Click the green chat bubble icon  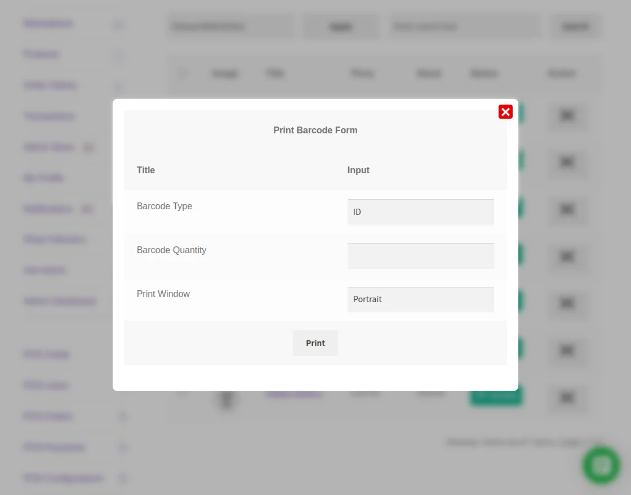[601, 466]
